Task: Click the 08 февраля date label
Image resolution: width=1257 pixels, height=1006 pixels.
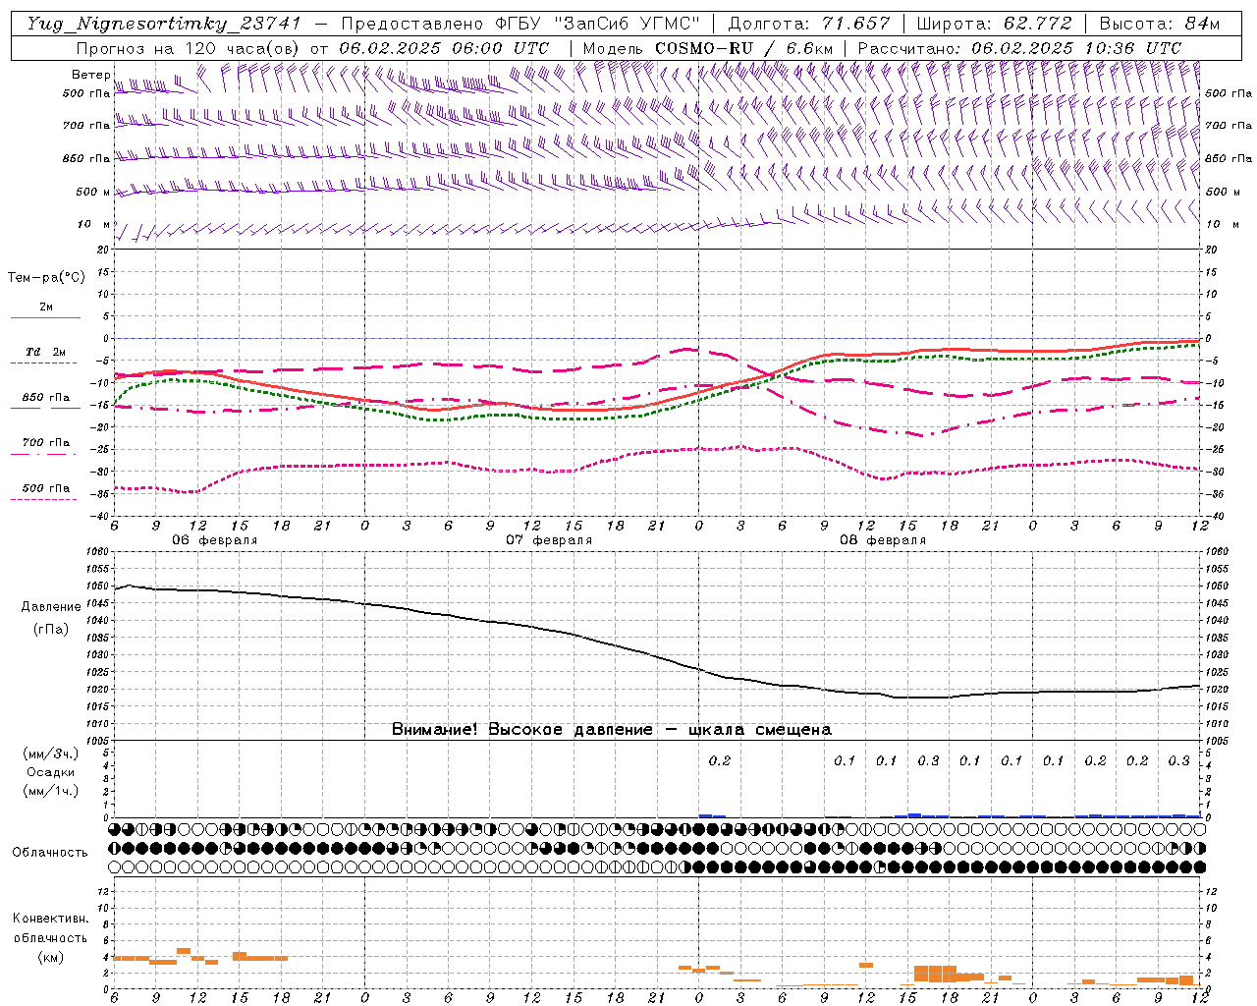Action: [x=883, y=540]
